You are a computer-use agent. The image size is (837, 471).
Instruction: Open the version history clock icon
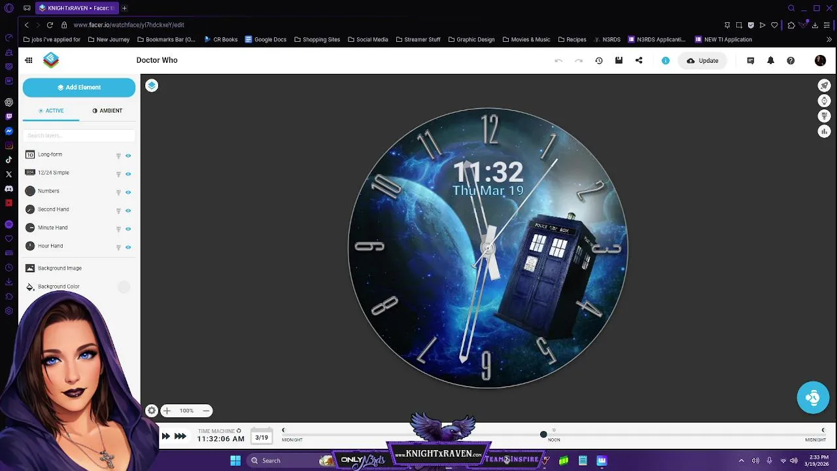click(x=599, y=61)
